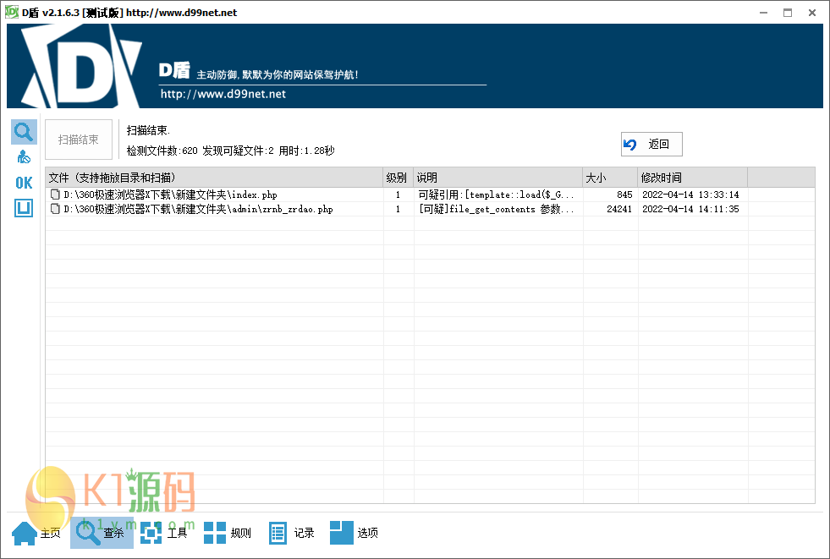Screen dimensions: 830x559
Task: Sort by the 大小 column header
Action: point(609,178)
